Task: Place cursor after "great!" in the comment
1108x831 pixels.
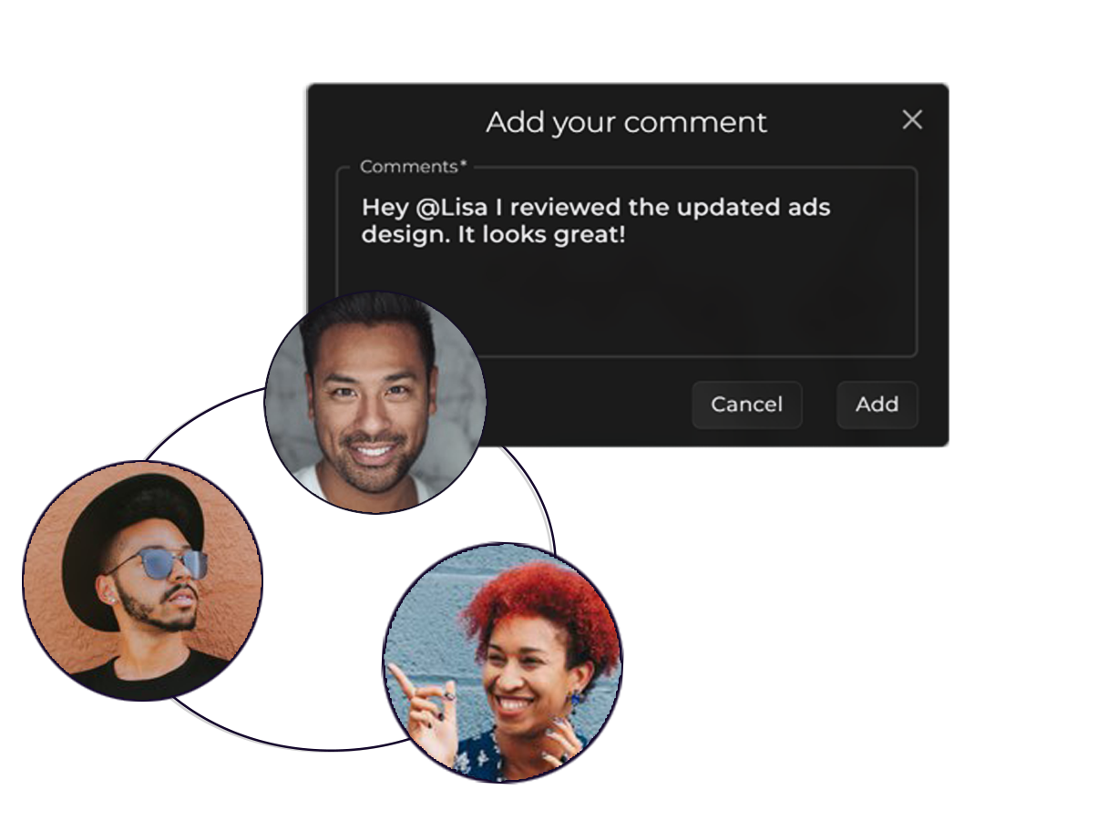Action: (627, 235)
